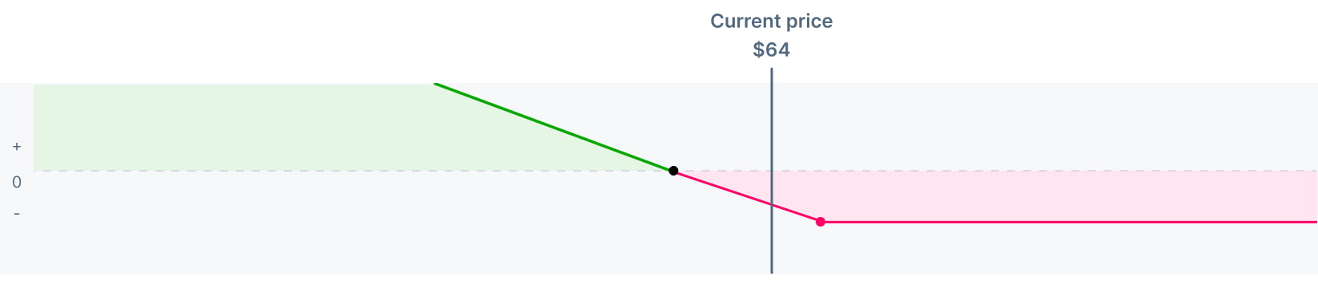Click inside the pink shaded loss area
Screen dimensions: 1318x292
(1040, 195)
